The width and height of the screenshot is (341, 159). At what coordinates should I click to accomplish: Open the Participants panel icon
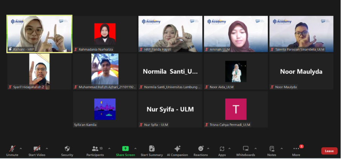pyautogui.click(x=95, y=148)
